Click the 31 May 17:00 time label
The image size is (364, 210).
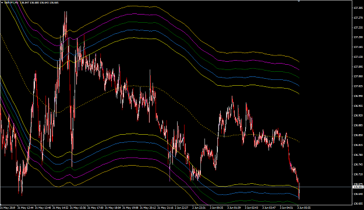click(x=95, y=208)
